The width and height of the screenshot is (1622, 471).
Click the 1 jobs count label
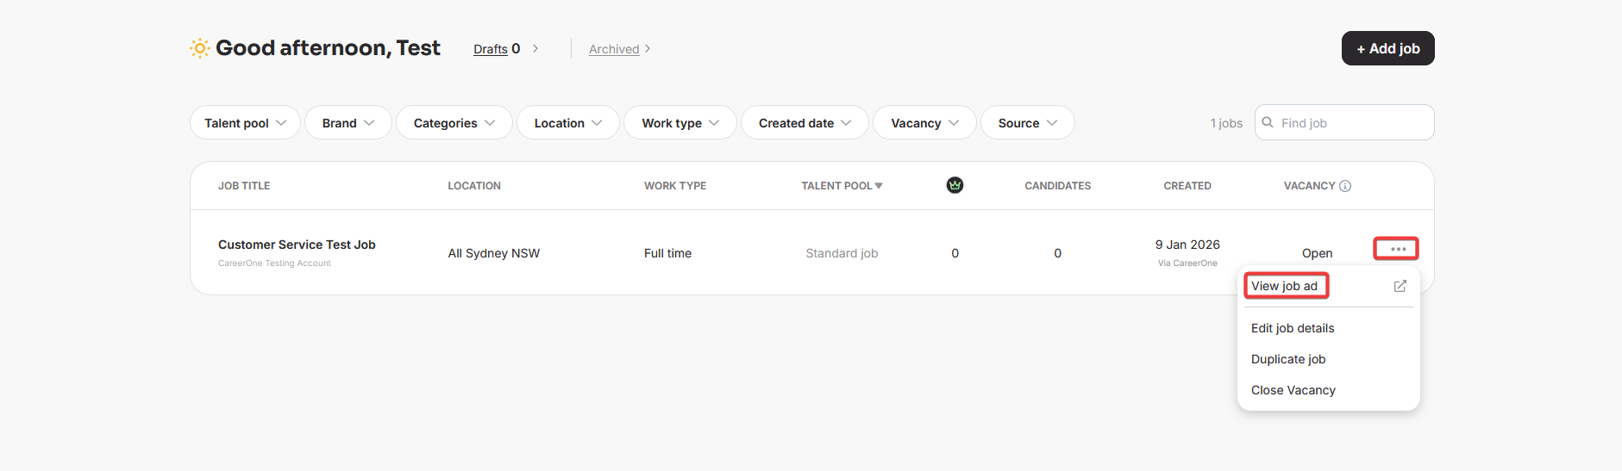(x=1226, y=123)
